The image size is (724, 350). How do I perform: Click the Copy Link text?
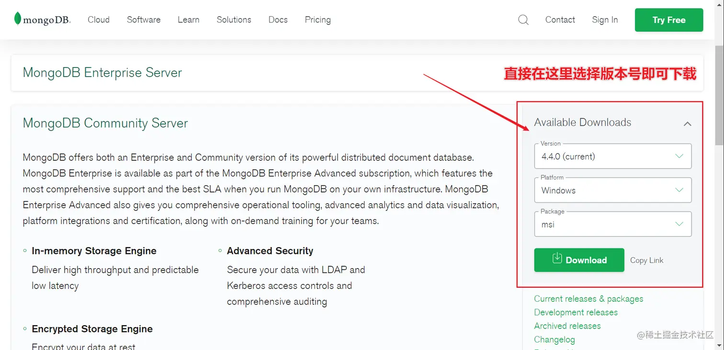pyautogui.click(x=646, y=260)
